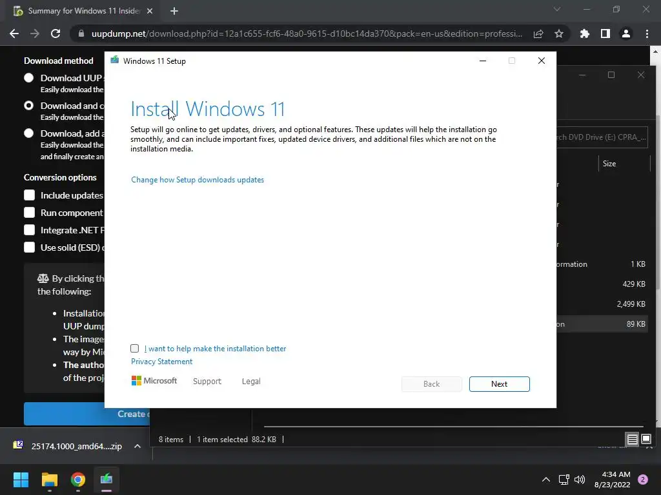Open Chrome three-dot menu

click(x=647, y=34)
